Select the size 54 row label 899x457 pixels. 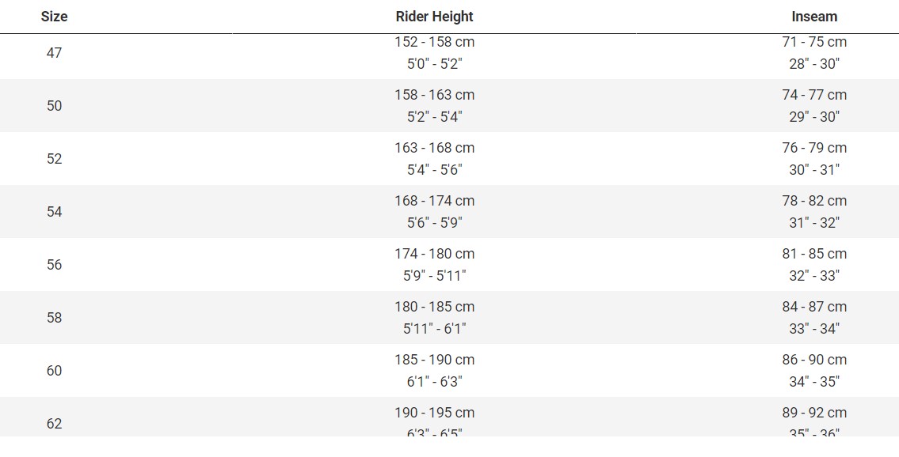(54, 212)
